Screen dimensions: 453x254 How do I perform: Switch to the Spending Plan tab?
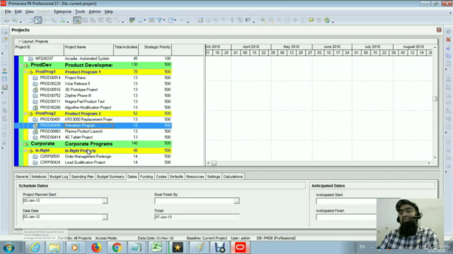click(82, 176)
